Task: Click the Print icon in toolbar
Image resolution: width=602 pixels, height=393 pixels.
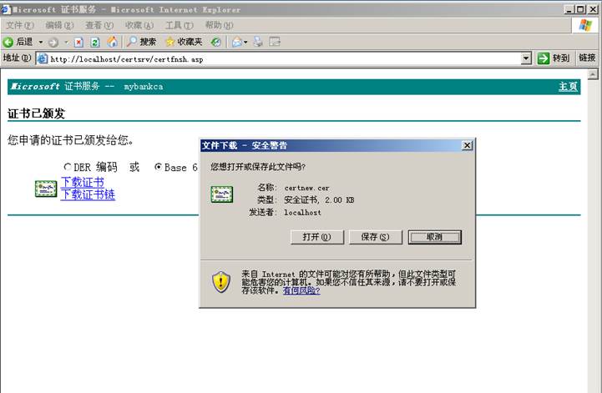Action: click(258, 42)
